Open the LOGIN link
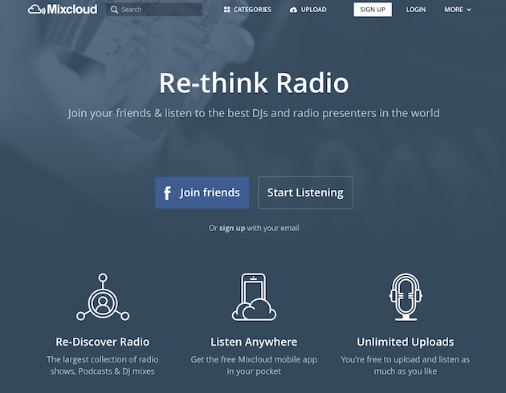Screen dimensions: 506x393 point(416,10)
